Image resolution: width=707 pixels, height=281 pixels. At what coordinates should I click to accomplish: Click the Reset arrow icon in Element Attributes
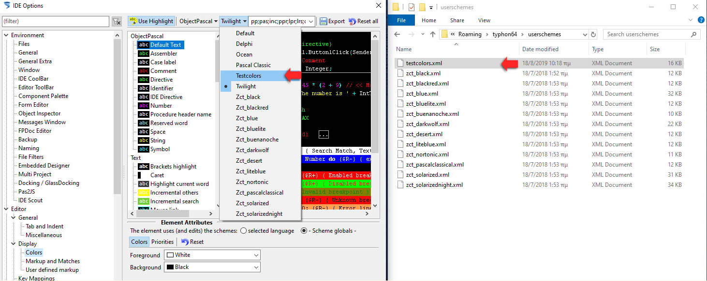[x=185, y=242]
